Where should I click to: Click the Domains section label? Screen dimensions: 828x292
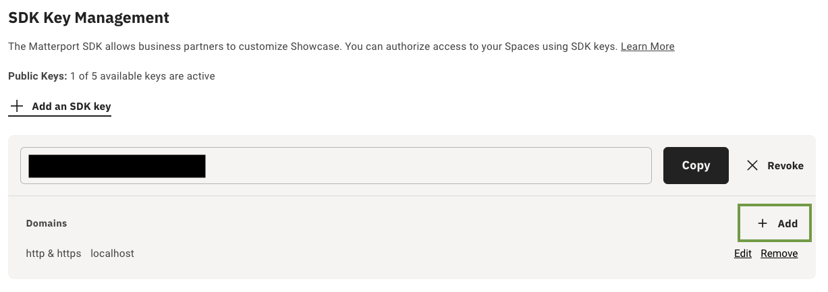coord(47,223)
